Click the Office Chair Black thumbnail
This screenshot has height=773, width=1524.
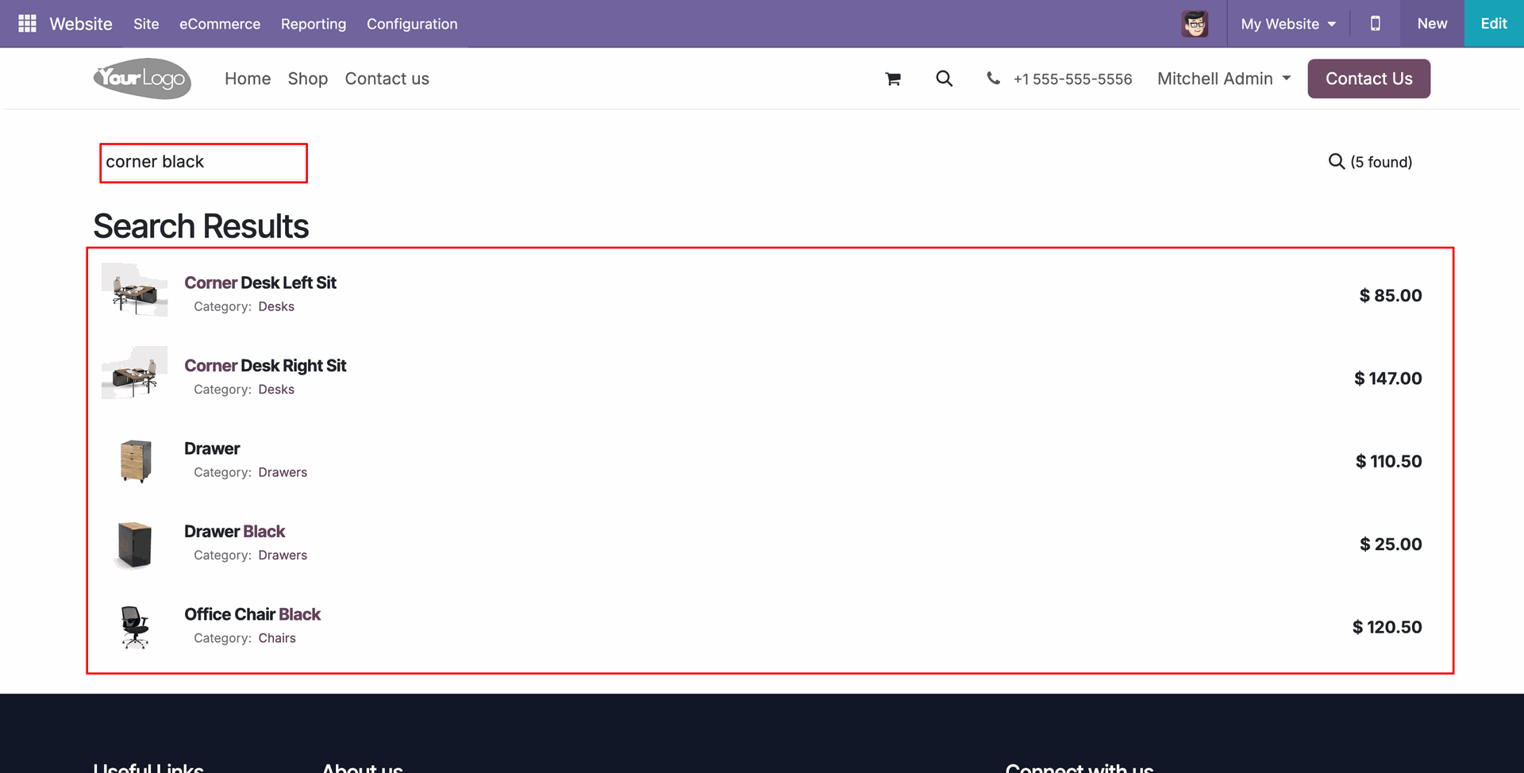(x=135, y=627)
